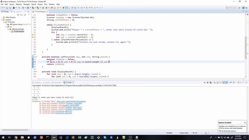Image resolution: width=249 pixels, height=140 pixels.
Task: Click Scanner.java:2117 stack trace link
Action: click(x=74, y=107)
